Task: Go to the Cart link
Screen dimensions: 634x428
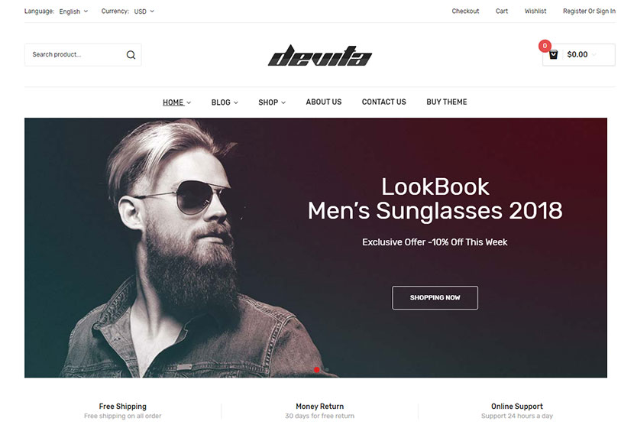Action: (501, 11)
